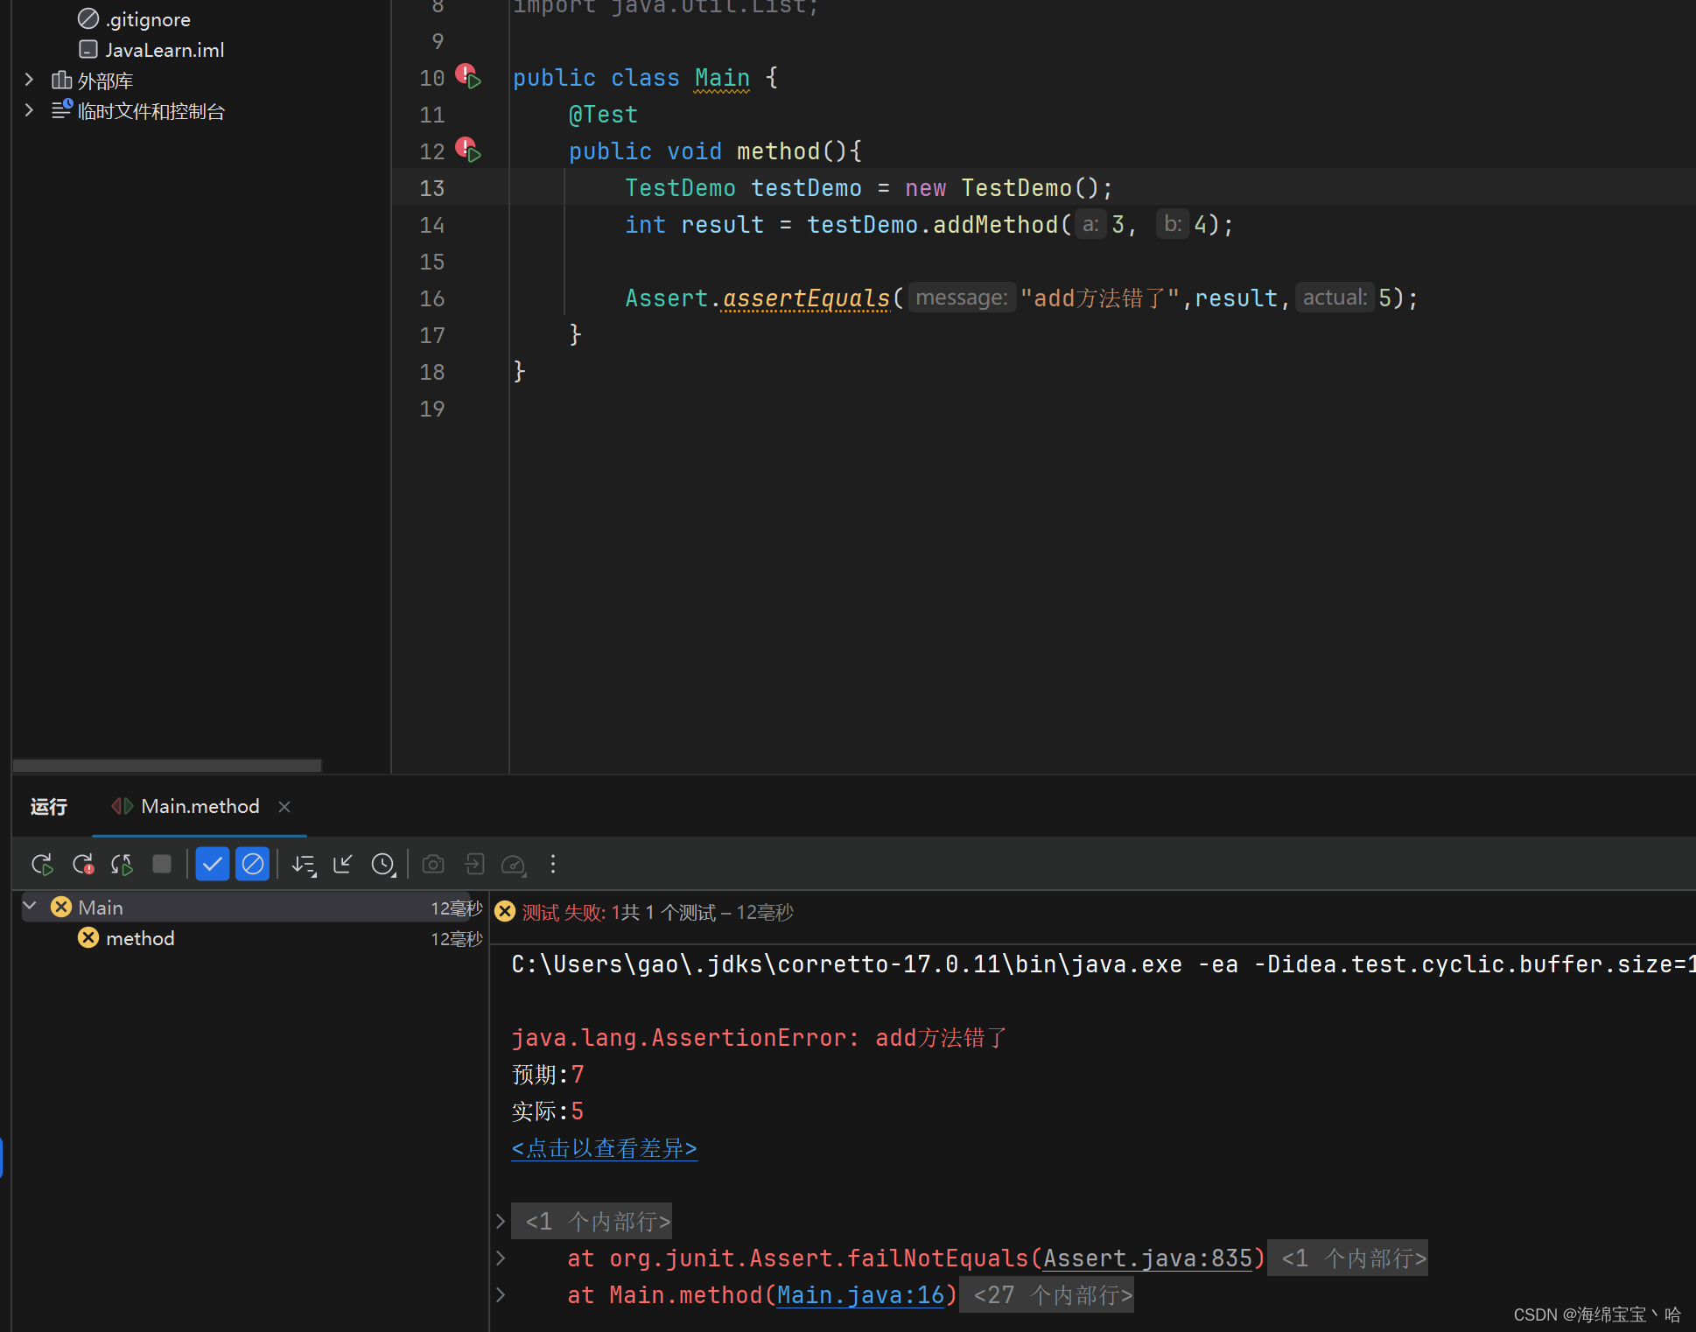
Task: Expand the 临时文件和控制台 node
Action: [x=29, y=111]
